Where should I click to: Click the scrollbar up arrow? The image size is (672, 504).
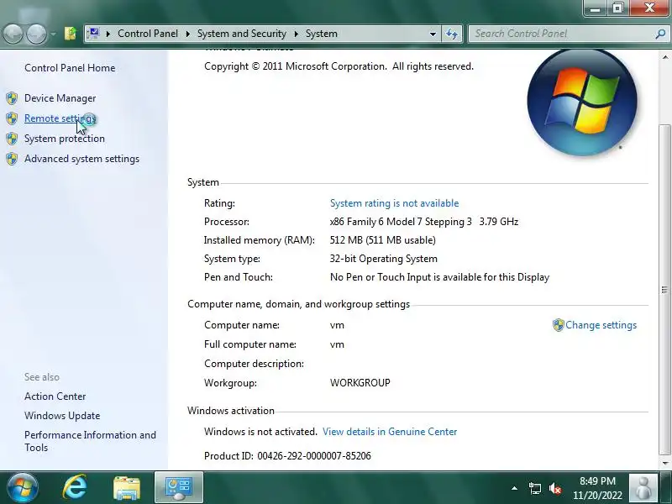[x=665, y=56]
